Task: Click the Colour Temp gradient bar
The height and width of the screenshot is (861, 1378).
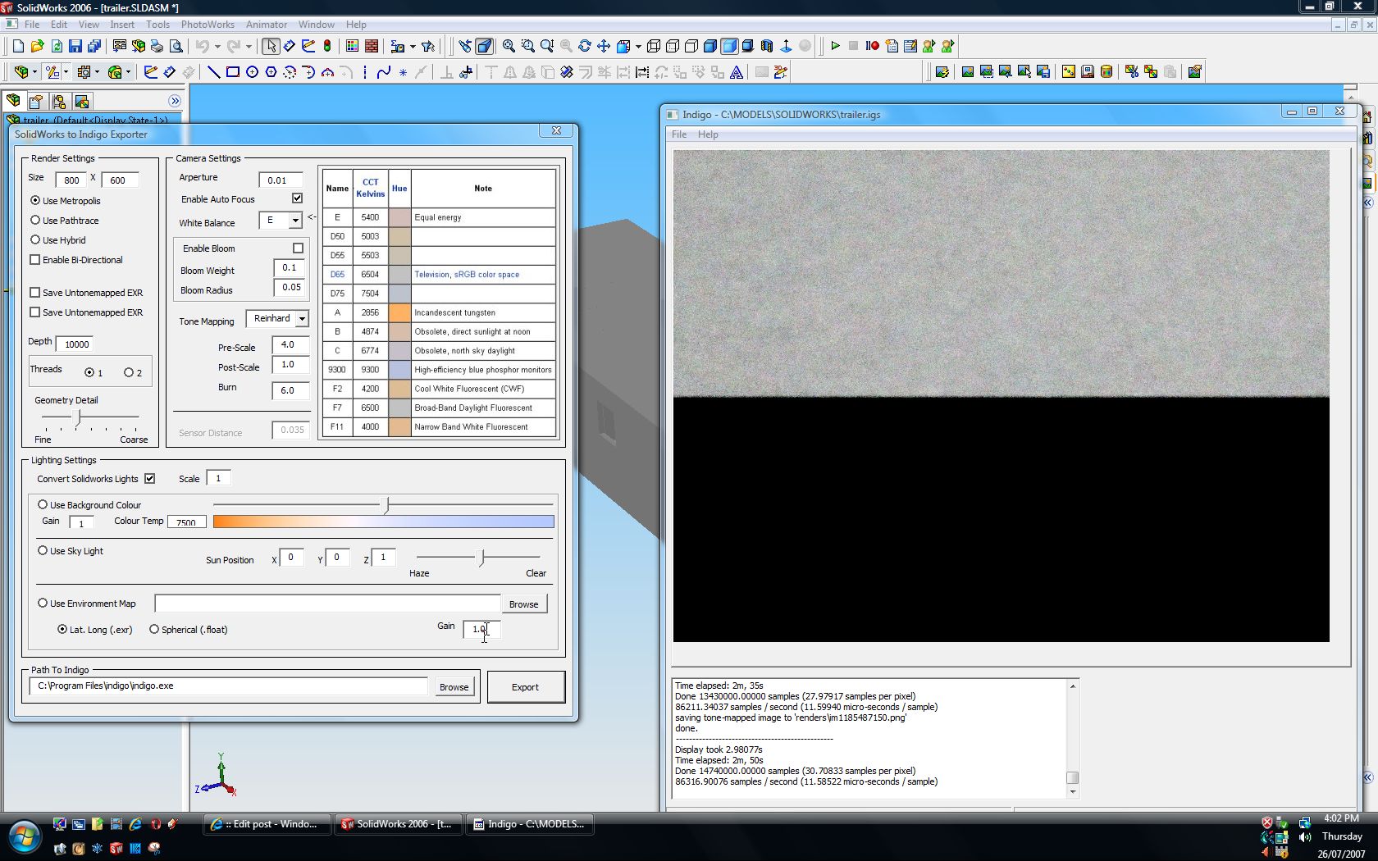Action: 384,522
